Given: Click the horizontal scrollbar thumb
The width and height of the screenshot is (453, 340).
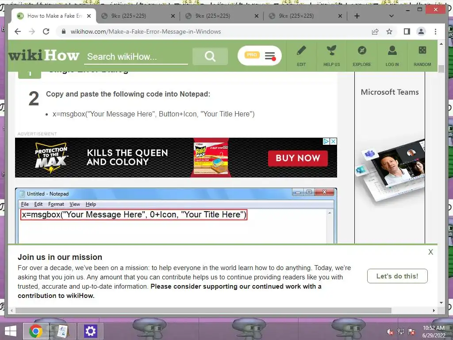Looking at the screenshot, I should [x=203, y=310].
